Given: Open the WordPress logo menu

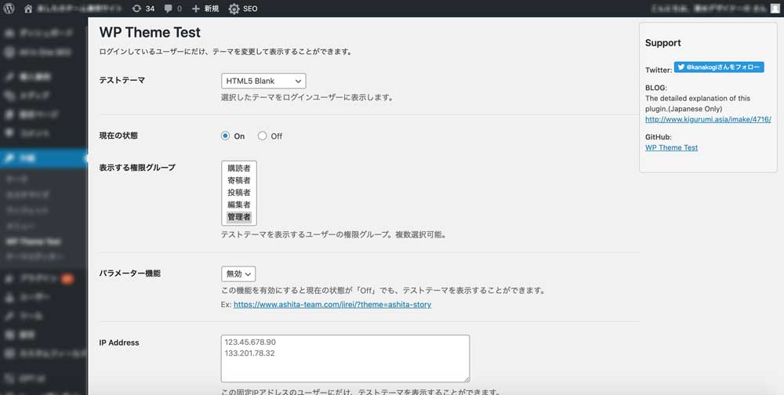Looking at the screenshot, I should click(x=9, y=9).
